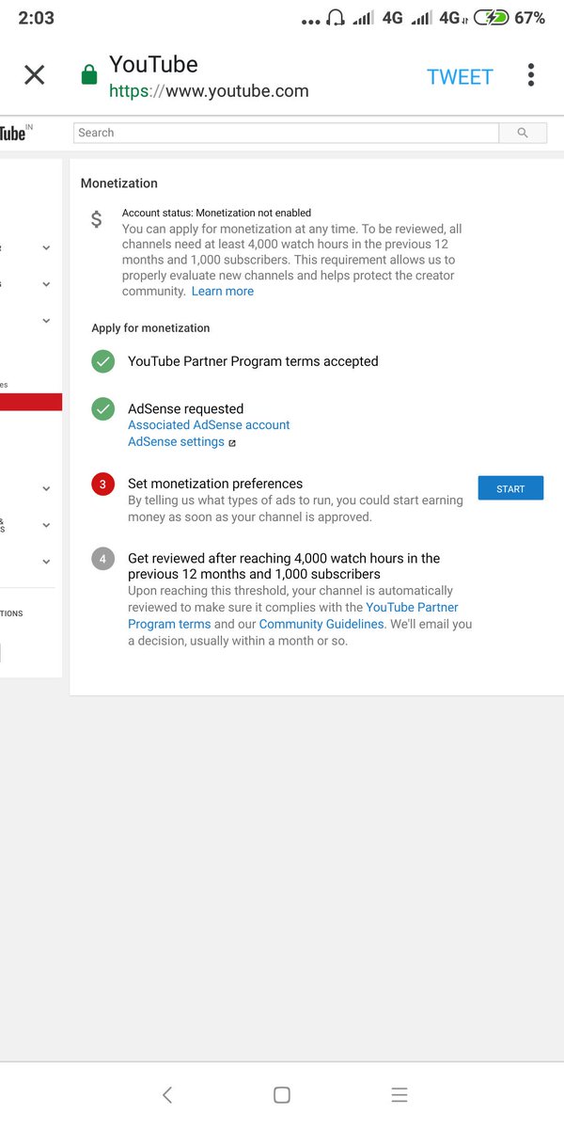Open YouTube Partner Program terms link
The height and width of the screenshot is (1129, 564).
(293, 615)
